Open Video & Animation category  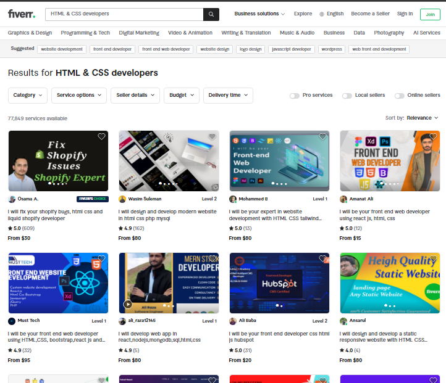click(x=190, y=33)
